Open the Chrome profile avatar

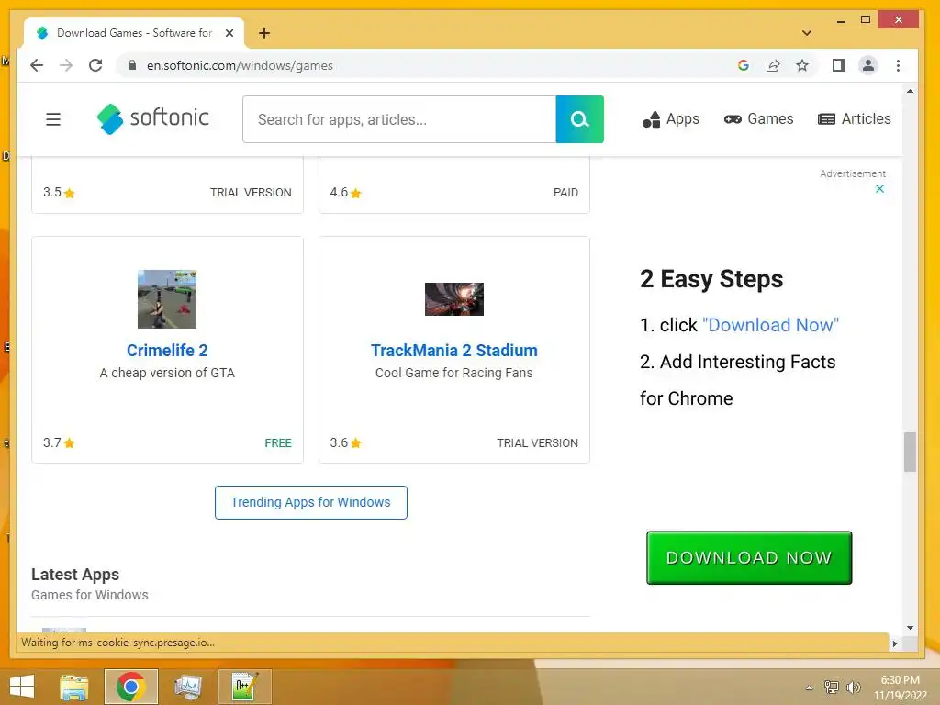coord(868,65)
